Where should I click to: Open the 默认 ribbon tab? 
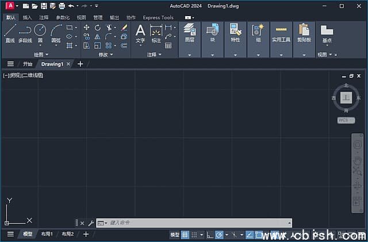click(11, 17)
